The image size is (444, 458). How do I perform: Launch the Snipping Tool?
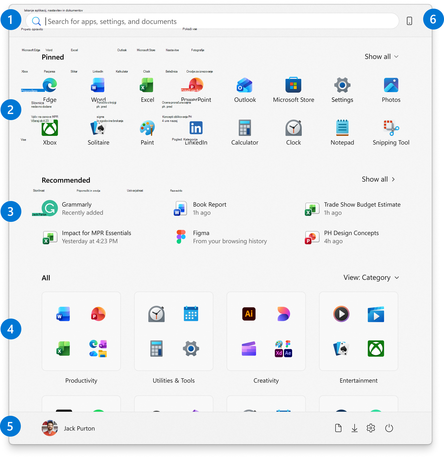click(x=391, y=128)
